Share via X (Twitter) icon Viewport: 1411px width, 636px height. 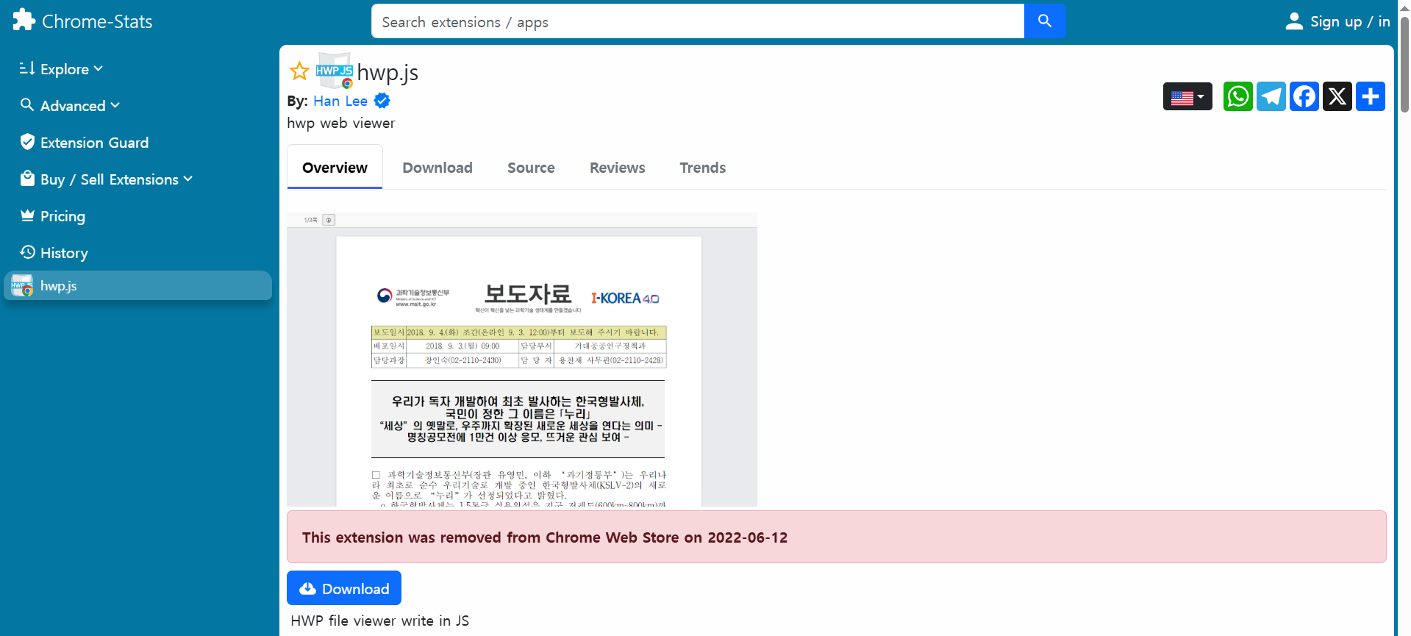(1337, 96)
